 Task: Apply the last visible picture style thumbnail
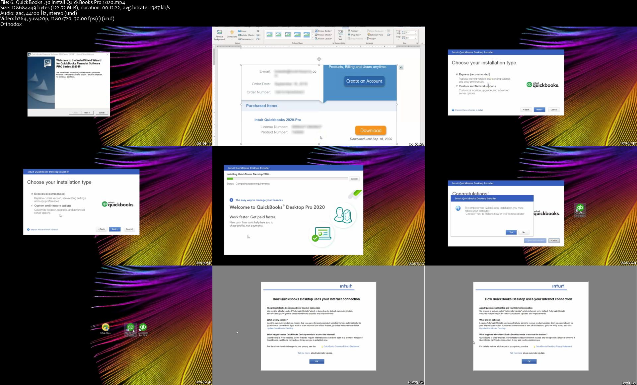pos(307,35)
